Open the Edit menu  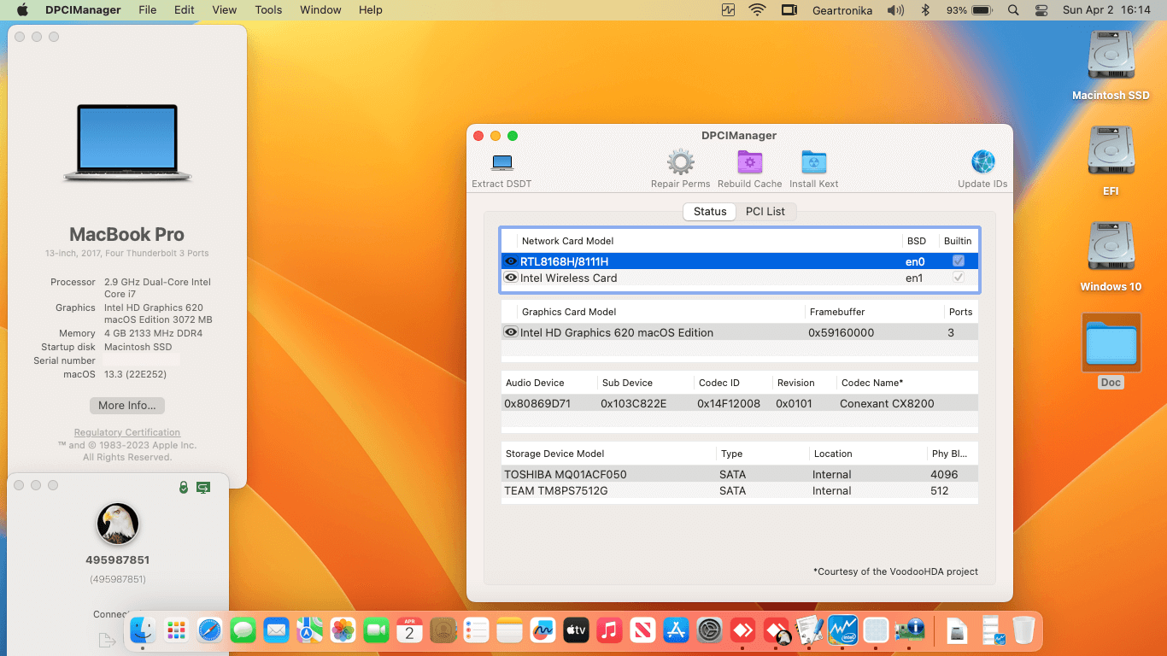[x=185, y=10]
